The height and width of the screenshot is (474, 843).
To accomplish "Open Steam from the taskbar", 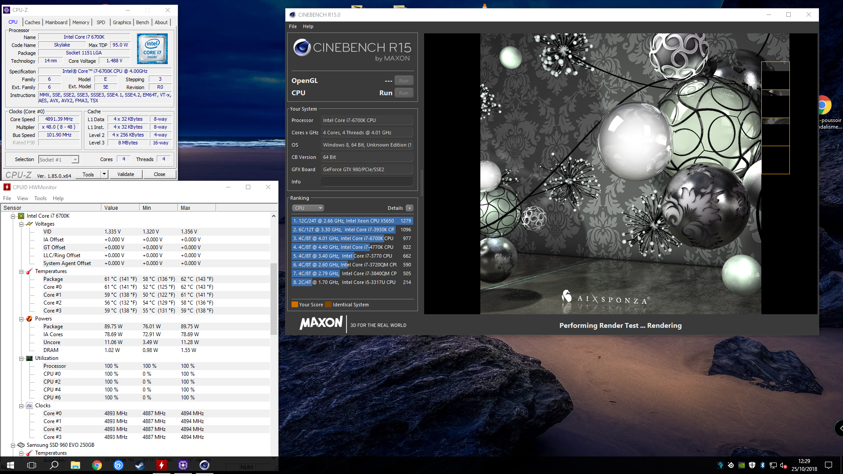I will click(140, 465).
